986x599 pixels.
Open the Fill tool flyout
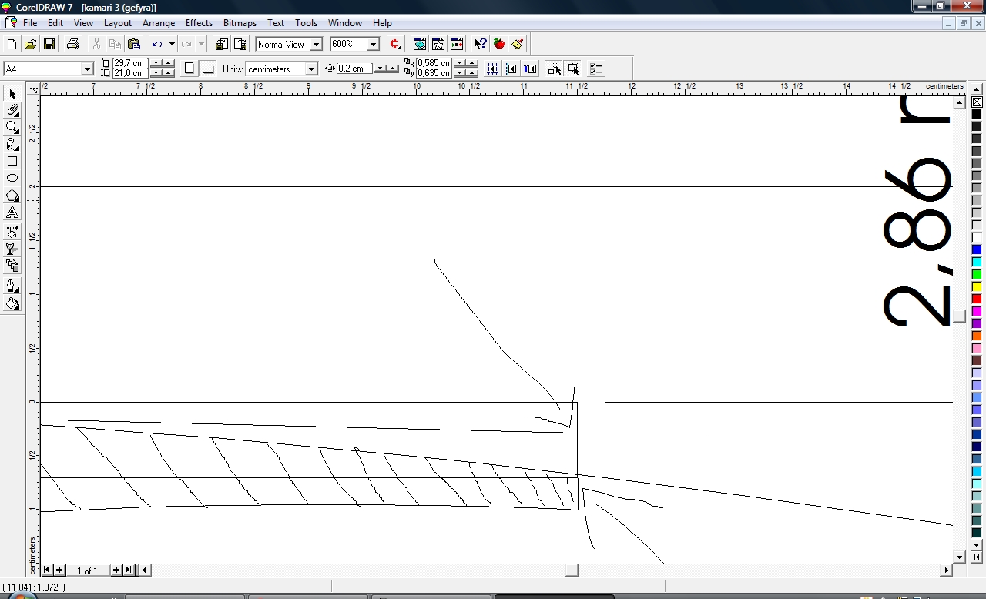[x=12, y=303]
